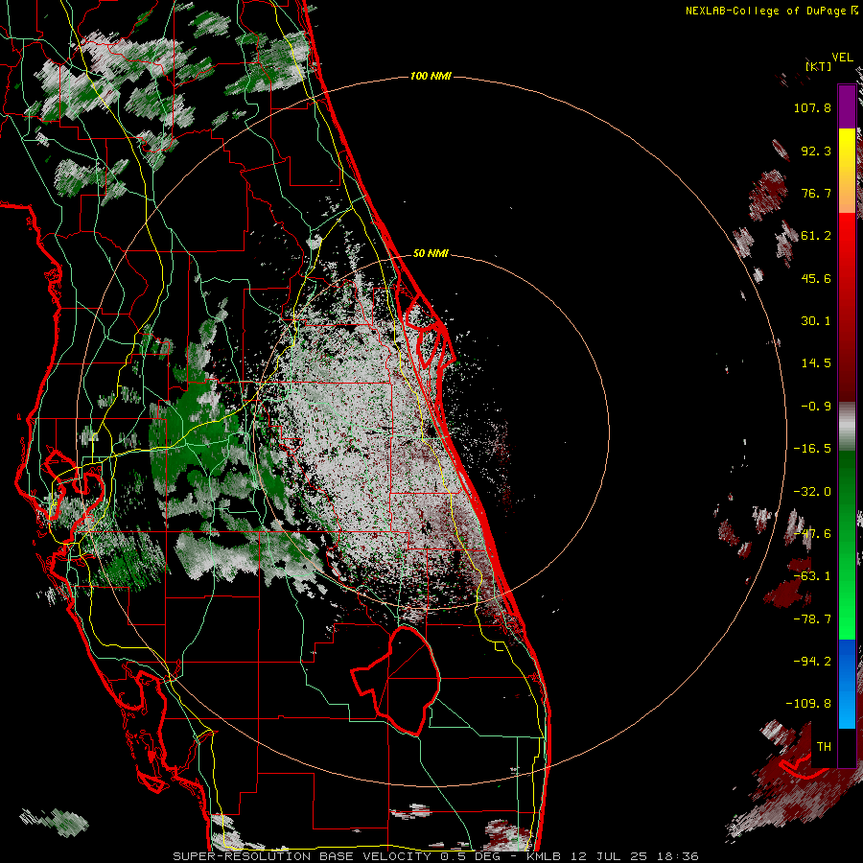Click the 30.1 velocity scale value
Viewport: 863px width, 863px height.
[x=816, y=321]
